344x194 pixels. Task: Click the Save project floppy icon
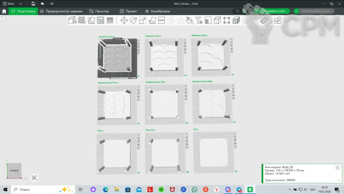coord(33,3)
